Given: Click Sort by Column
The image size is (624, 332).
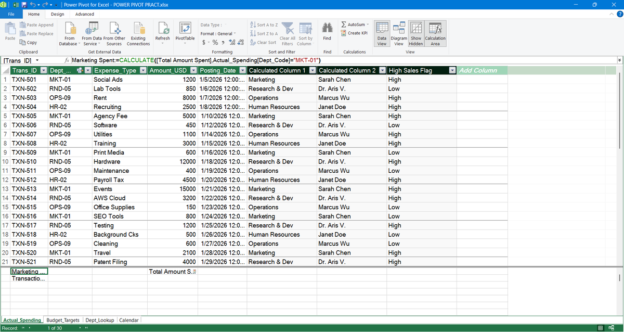Looking at the screenshot, I should pyautogui.click(x=306, y=34).
